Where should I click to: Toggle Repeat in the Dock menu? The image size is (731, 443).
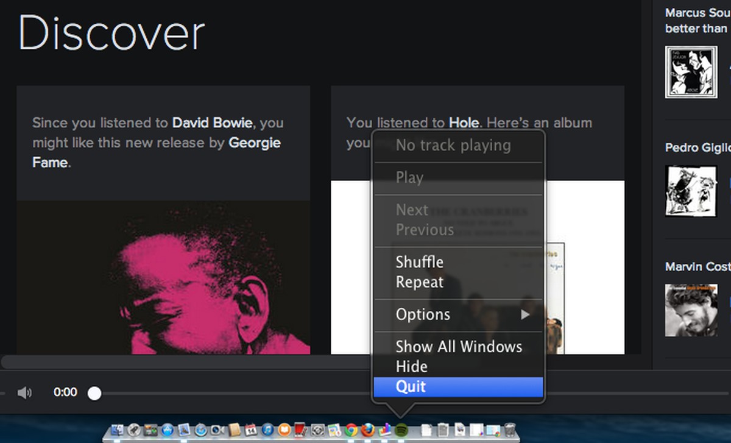pyautogui.click(x=419, y=282)
